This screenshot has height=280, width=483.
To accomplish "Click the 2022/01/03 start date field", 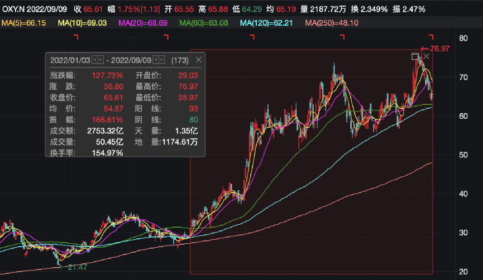I will [x=70, y=60].
